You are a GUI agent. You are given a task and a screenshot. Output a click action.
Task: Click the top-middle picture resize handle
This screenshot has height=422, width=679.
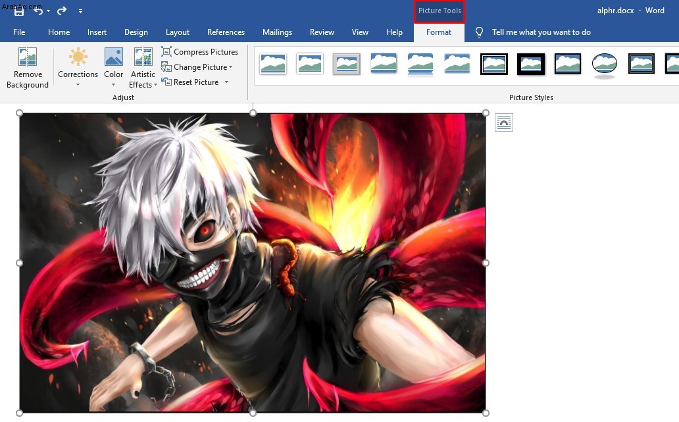tap(253, 113)
